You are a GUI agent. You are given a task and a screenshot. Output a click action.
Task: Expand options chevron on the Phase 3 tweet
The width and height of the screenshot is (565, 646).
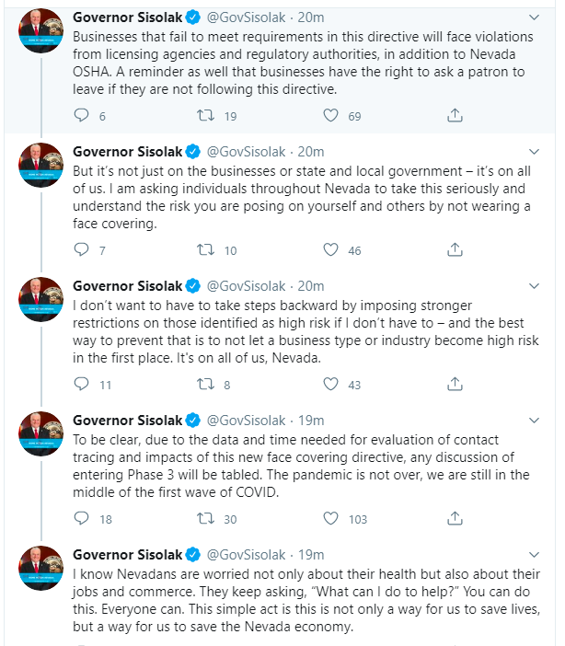[x=535, y=420]
